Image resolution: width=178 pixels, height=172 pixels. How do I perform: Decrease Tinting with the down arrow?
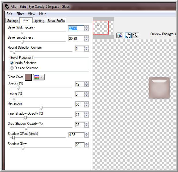[x=87, y=96]
